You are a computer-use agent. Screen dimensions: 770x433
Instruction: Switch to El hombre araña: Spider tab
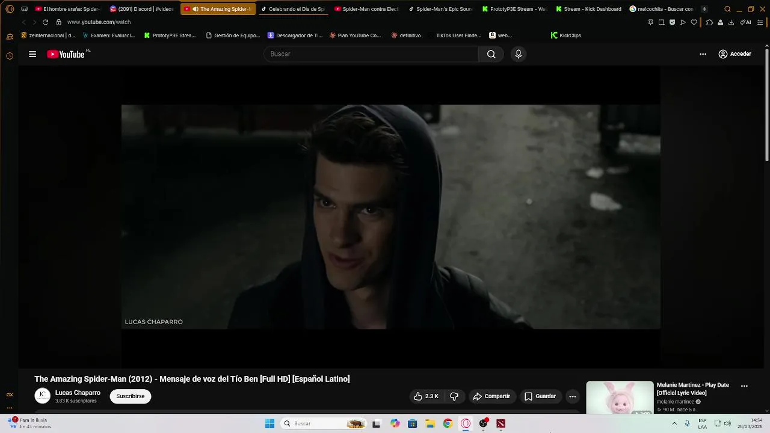(x=67, y=9)
